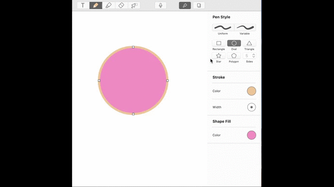Toggle the format inspector brush button
Viewport: 334px width, 187px height.
click(185, 5)
